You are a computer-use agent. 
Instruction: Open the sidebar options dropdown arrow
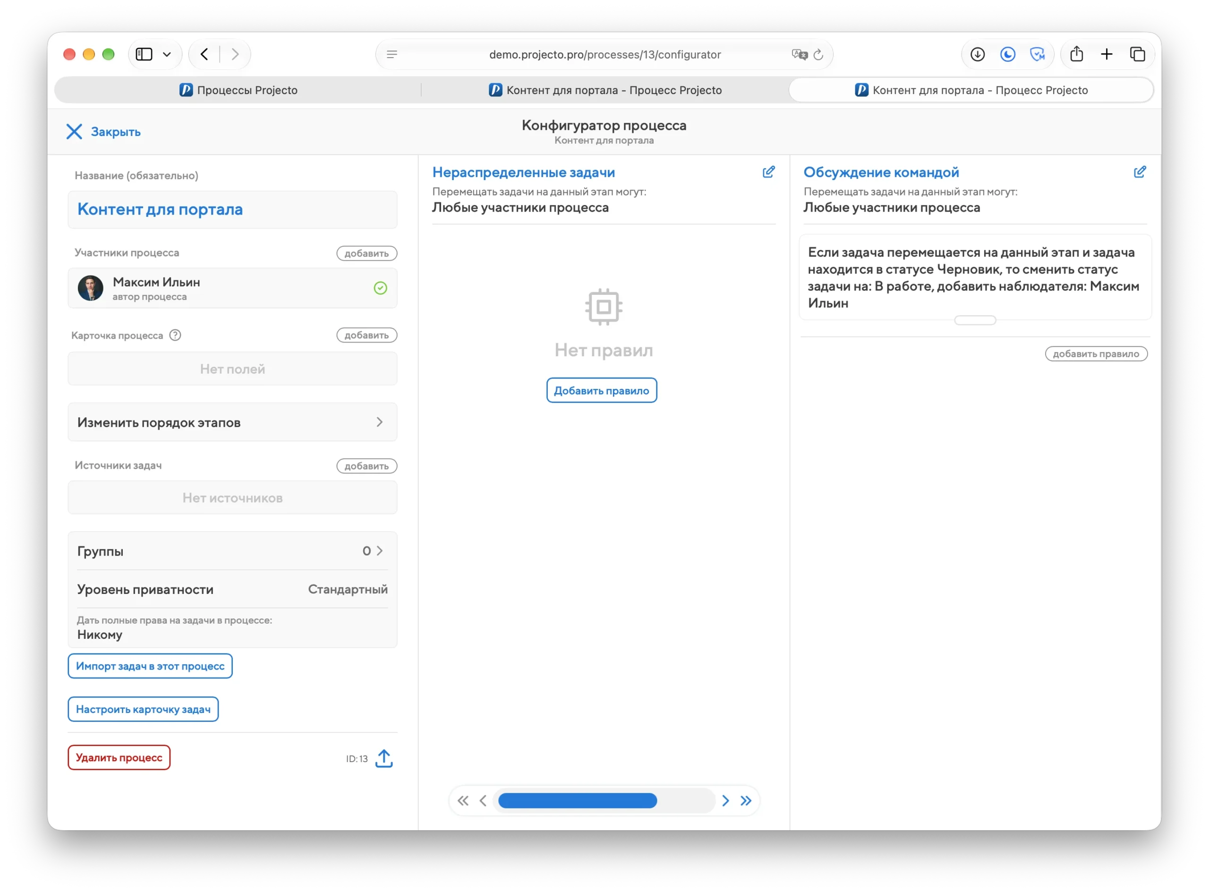coord(167,54)
